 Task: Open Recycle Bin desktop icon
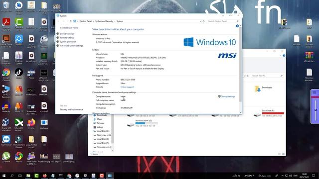(x=6, y=6)
